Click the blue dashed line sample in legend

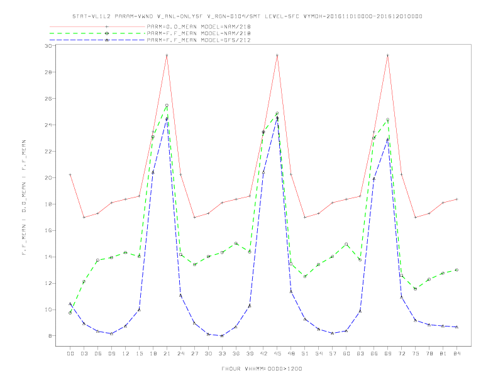click(97, 40)
